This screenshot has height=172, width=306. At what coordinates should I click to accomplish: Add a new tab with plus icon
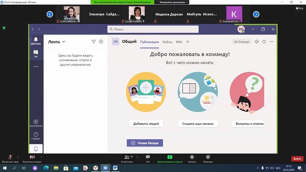tap(187, 42)
